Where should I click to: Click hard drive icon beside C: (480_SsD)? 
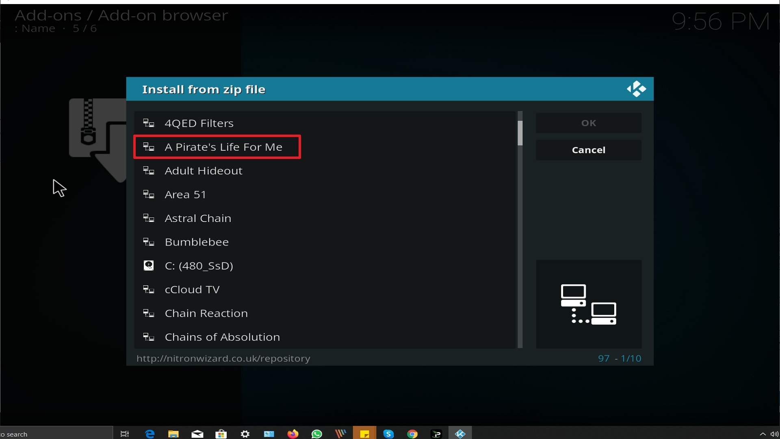click(149, 266)
